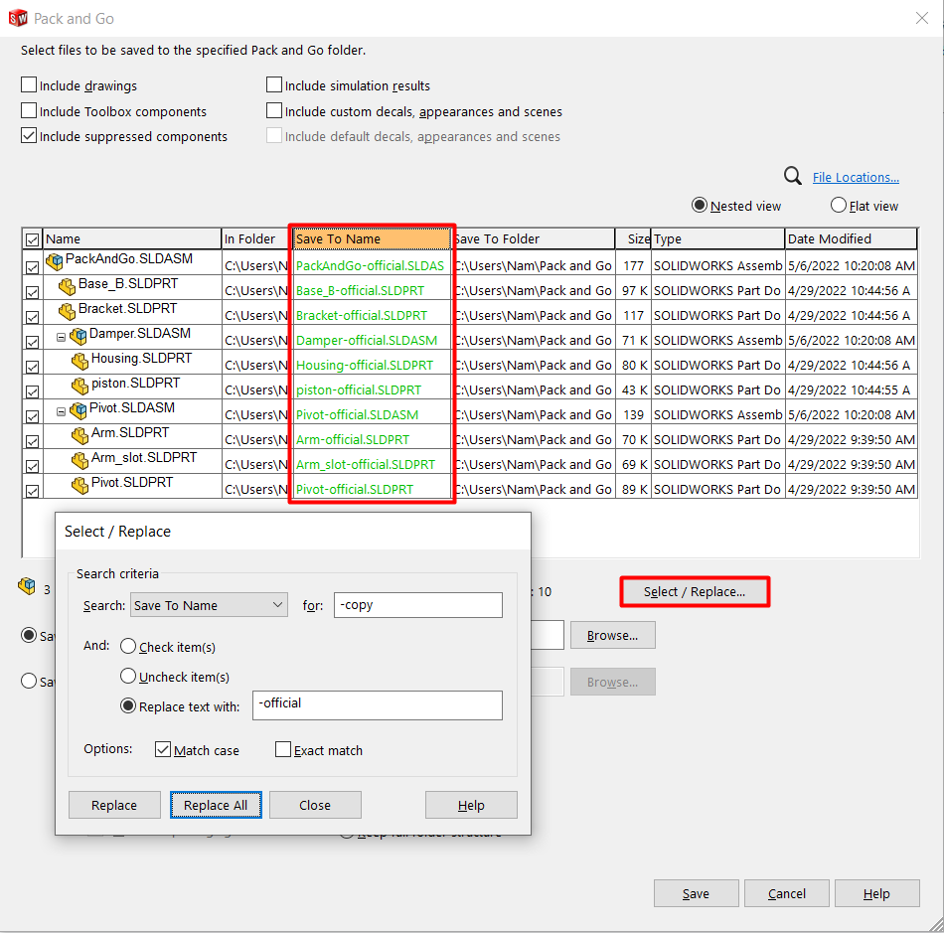Click the Housing.SLDPRT part icon

(80, 361)
